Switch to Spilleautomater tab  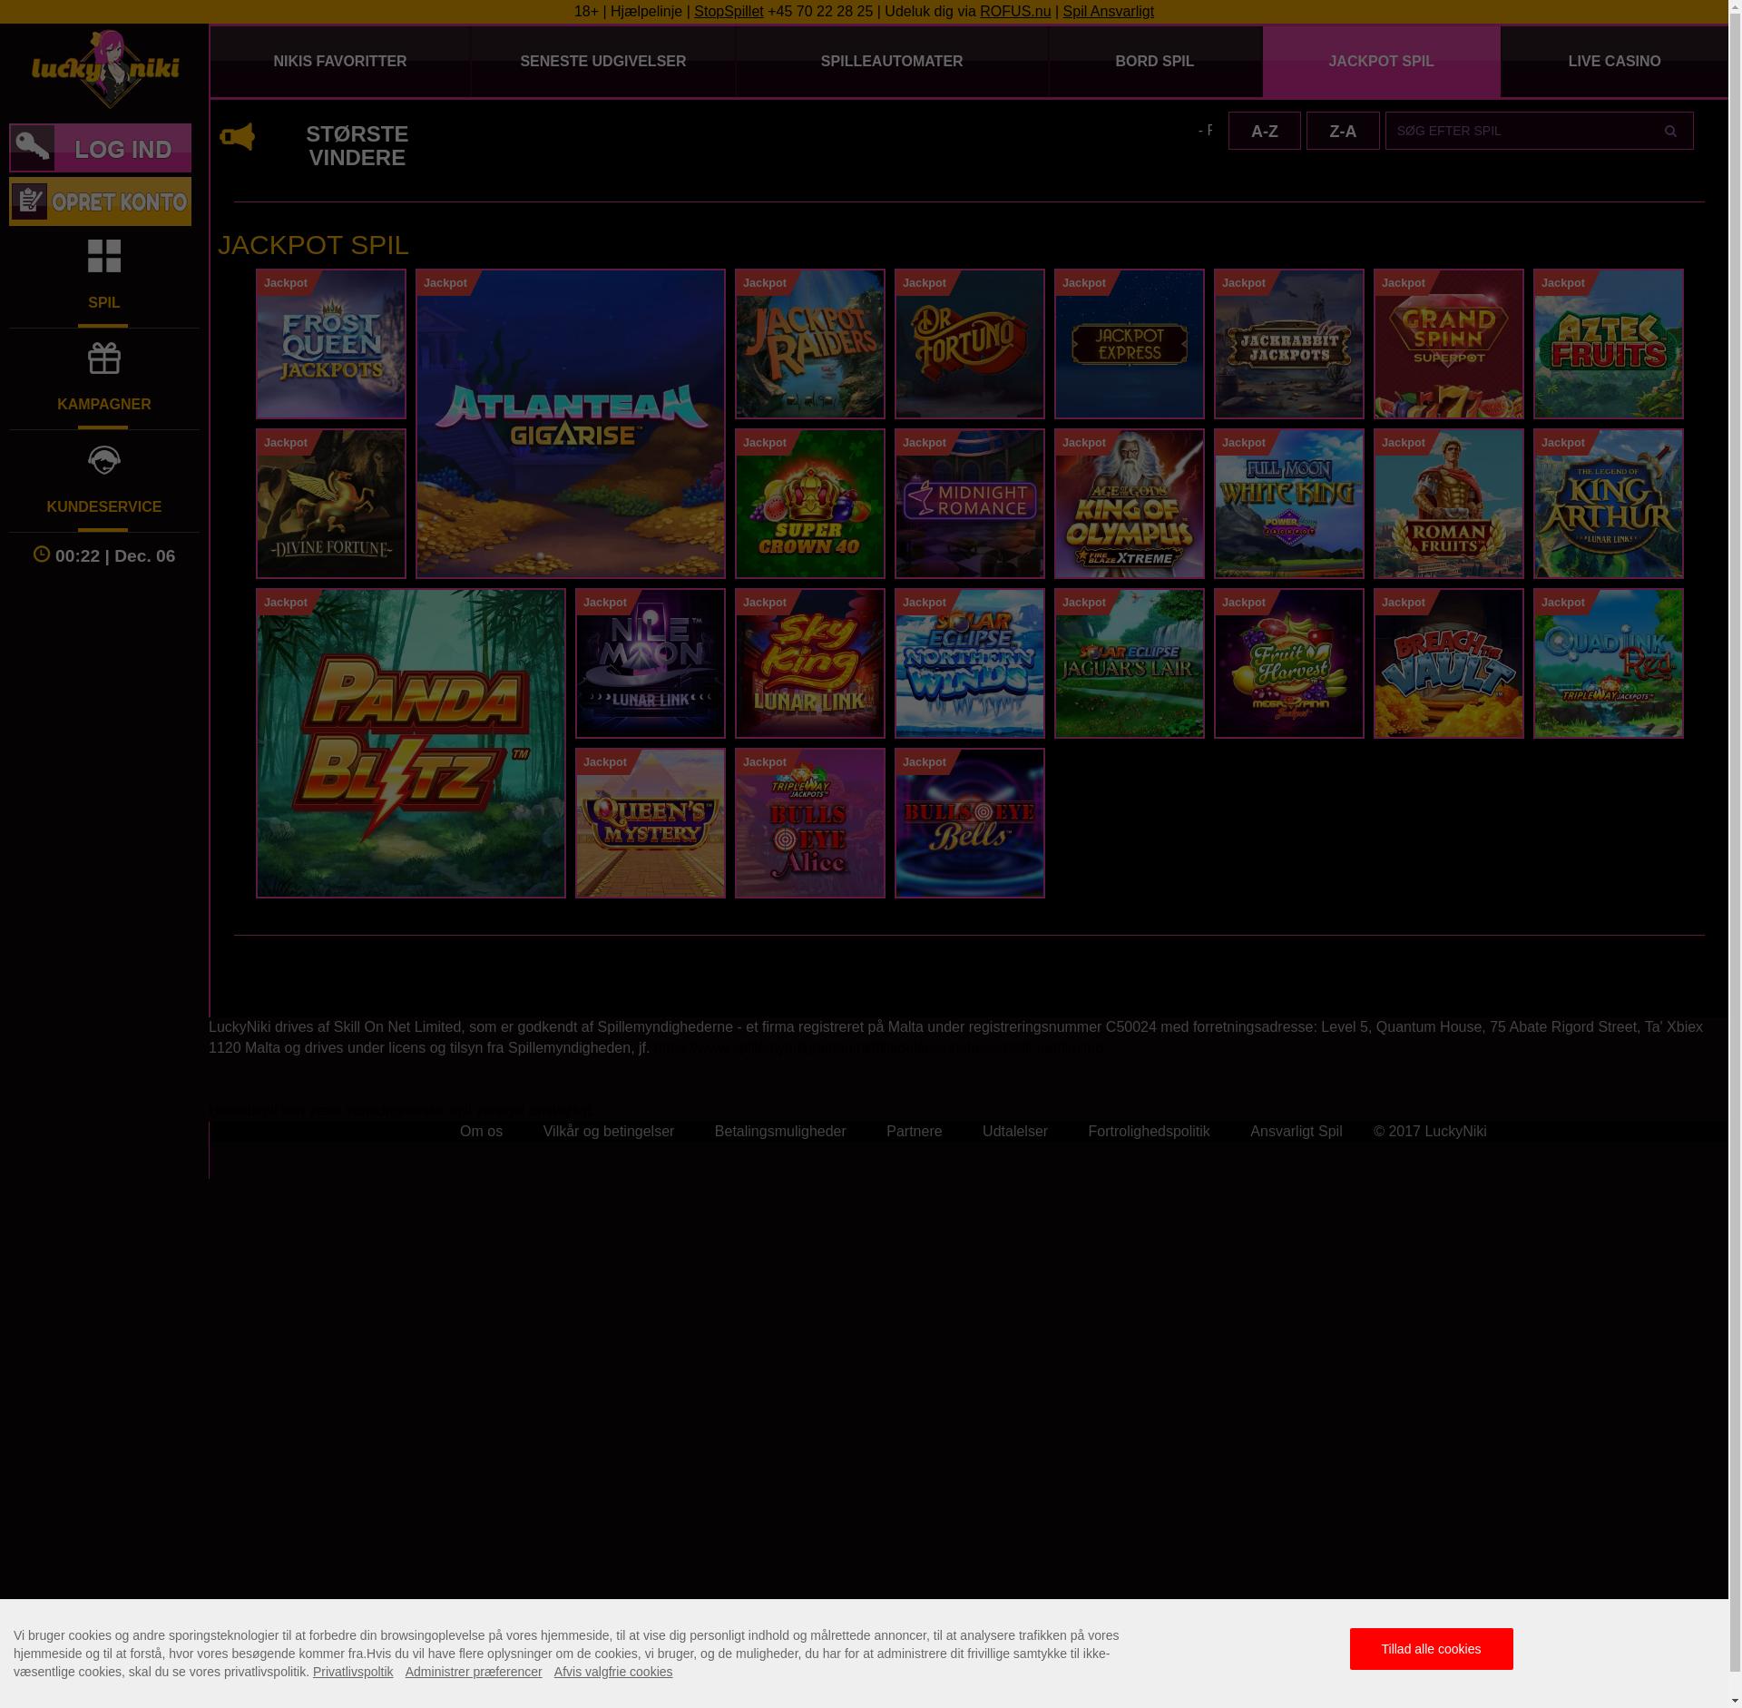coord(891,62)
